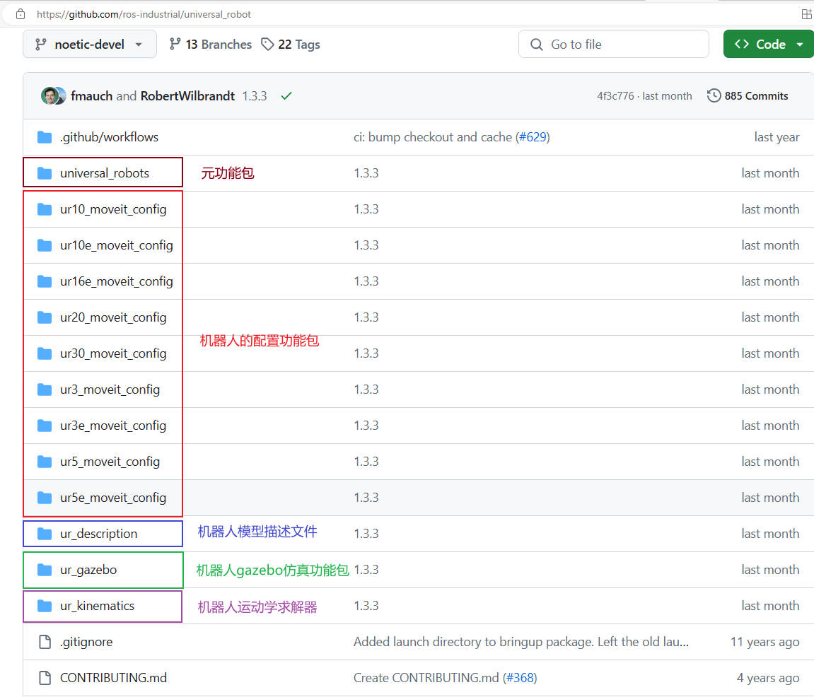Click folder icon of ur5_moveit_config
Viewport: 814px width, 697px height.
[45, 462]
